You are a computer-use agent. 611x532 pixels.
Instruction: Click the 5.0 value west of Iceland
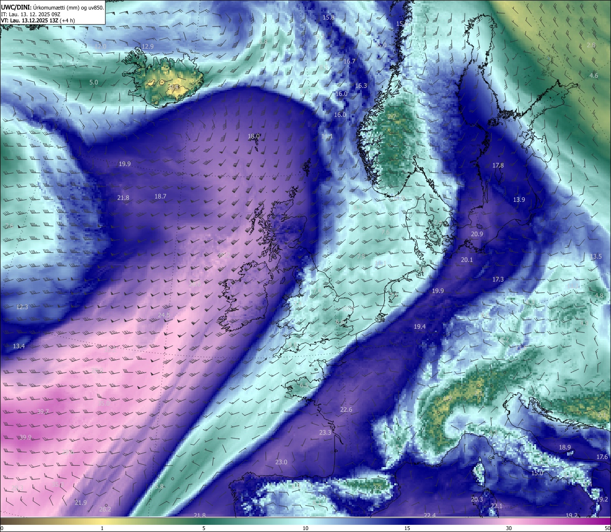(x=94, y=82)
